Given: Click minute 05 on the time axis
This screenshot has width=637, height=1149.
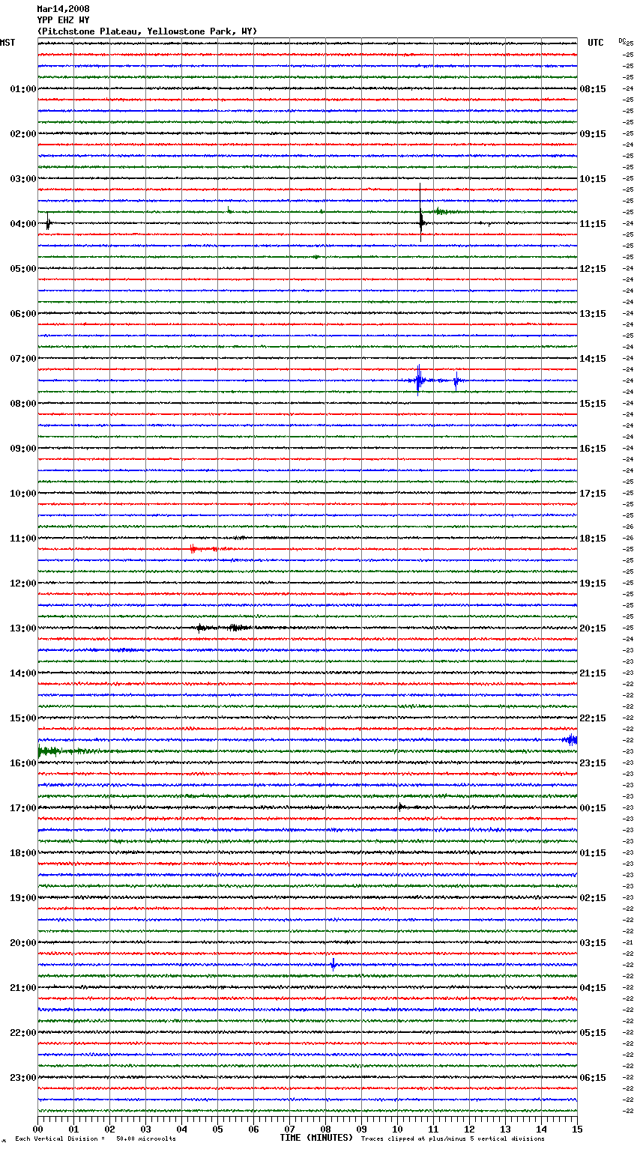Looking at the screenshot, I should click(x=218, y=1129).
